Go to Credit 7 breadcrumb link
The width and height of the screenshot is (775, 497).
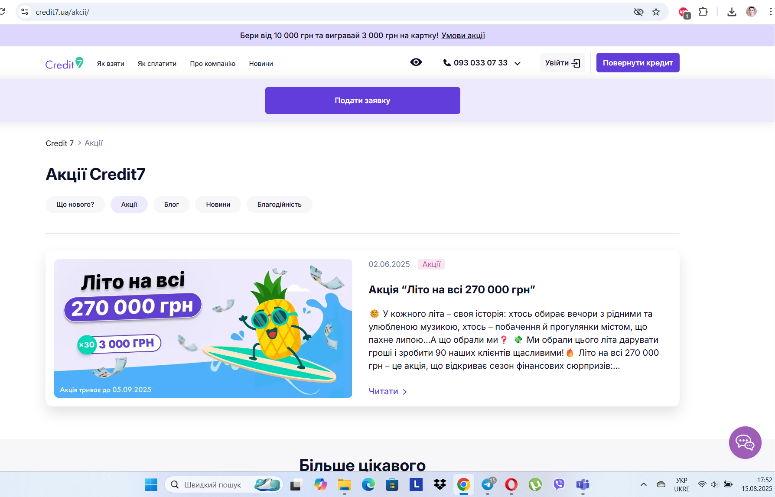(x=60, y=143)
